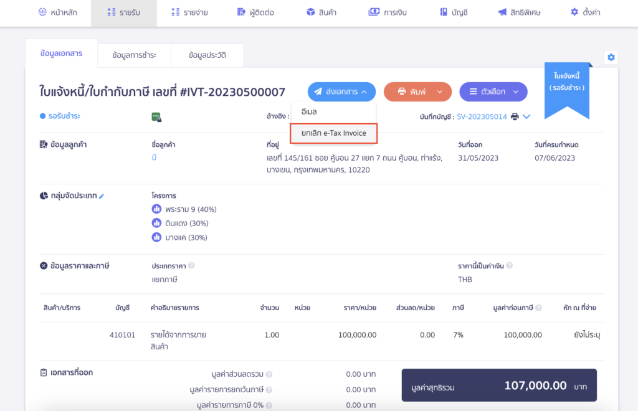This screenshot has width=638, height=411.
Task: Open the บัญชี accounting menu
Action: (x=454, y=12)
